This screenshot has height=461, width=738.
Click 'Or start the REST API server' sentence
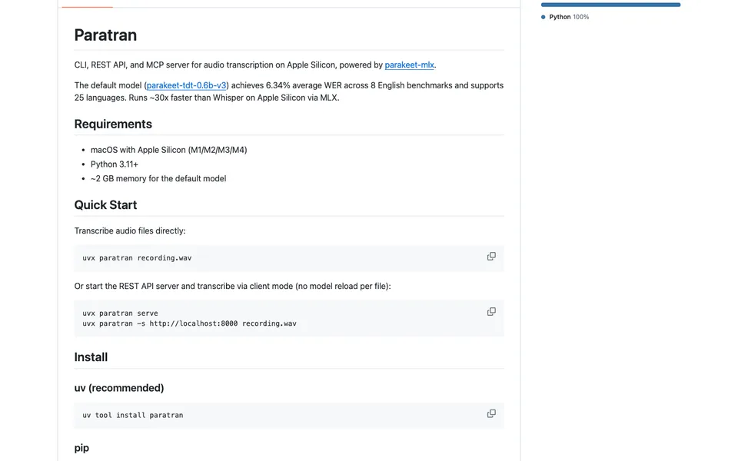pyautogui.click(x=232, y=286)
